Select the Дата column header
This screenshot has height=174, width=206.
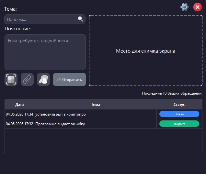pos(19,105)
